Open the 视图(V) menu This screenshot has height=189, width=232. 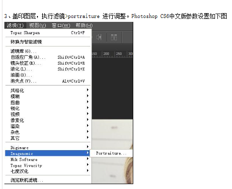37,25
